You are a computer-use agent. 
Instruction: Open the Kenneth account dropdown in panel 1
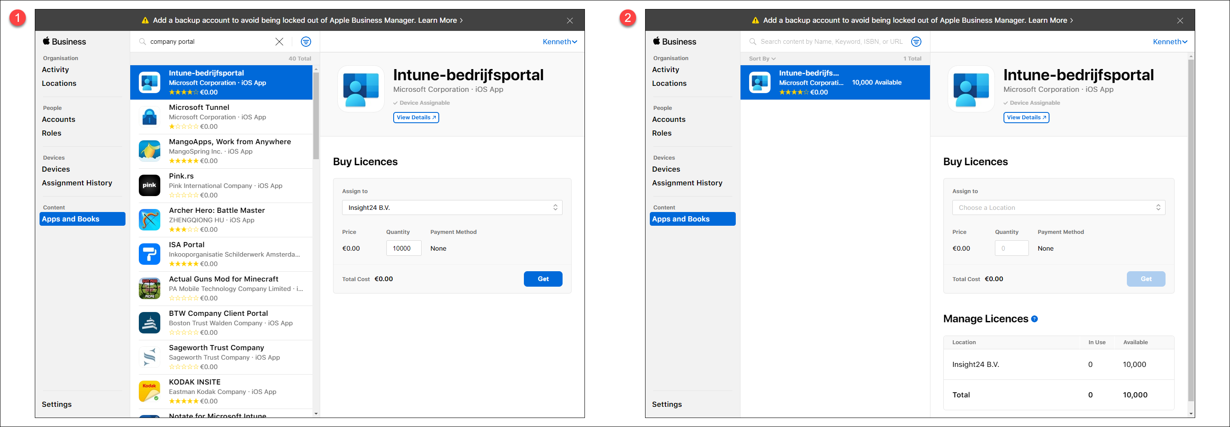560,42
